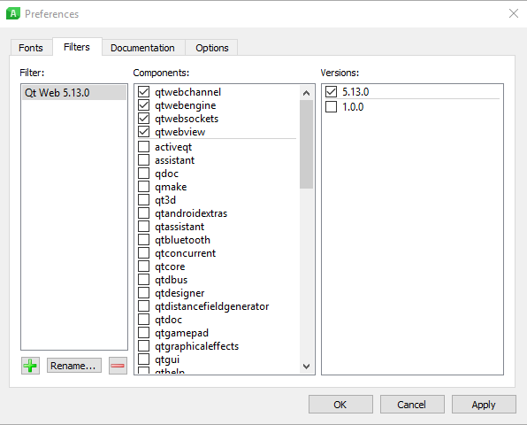Enable the activeqt checkbox
527x425 pixels.
144,147
